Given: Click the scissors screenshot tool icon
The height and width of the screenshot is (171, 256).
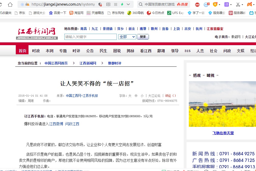Looking at the screenshot, I should click(238, 5).
